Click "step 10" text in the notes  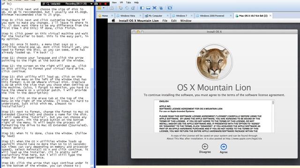pyautogui.click(x=7, y=44)
